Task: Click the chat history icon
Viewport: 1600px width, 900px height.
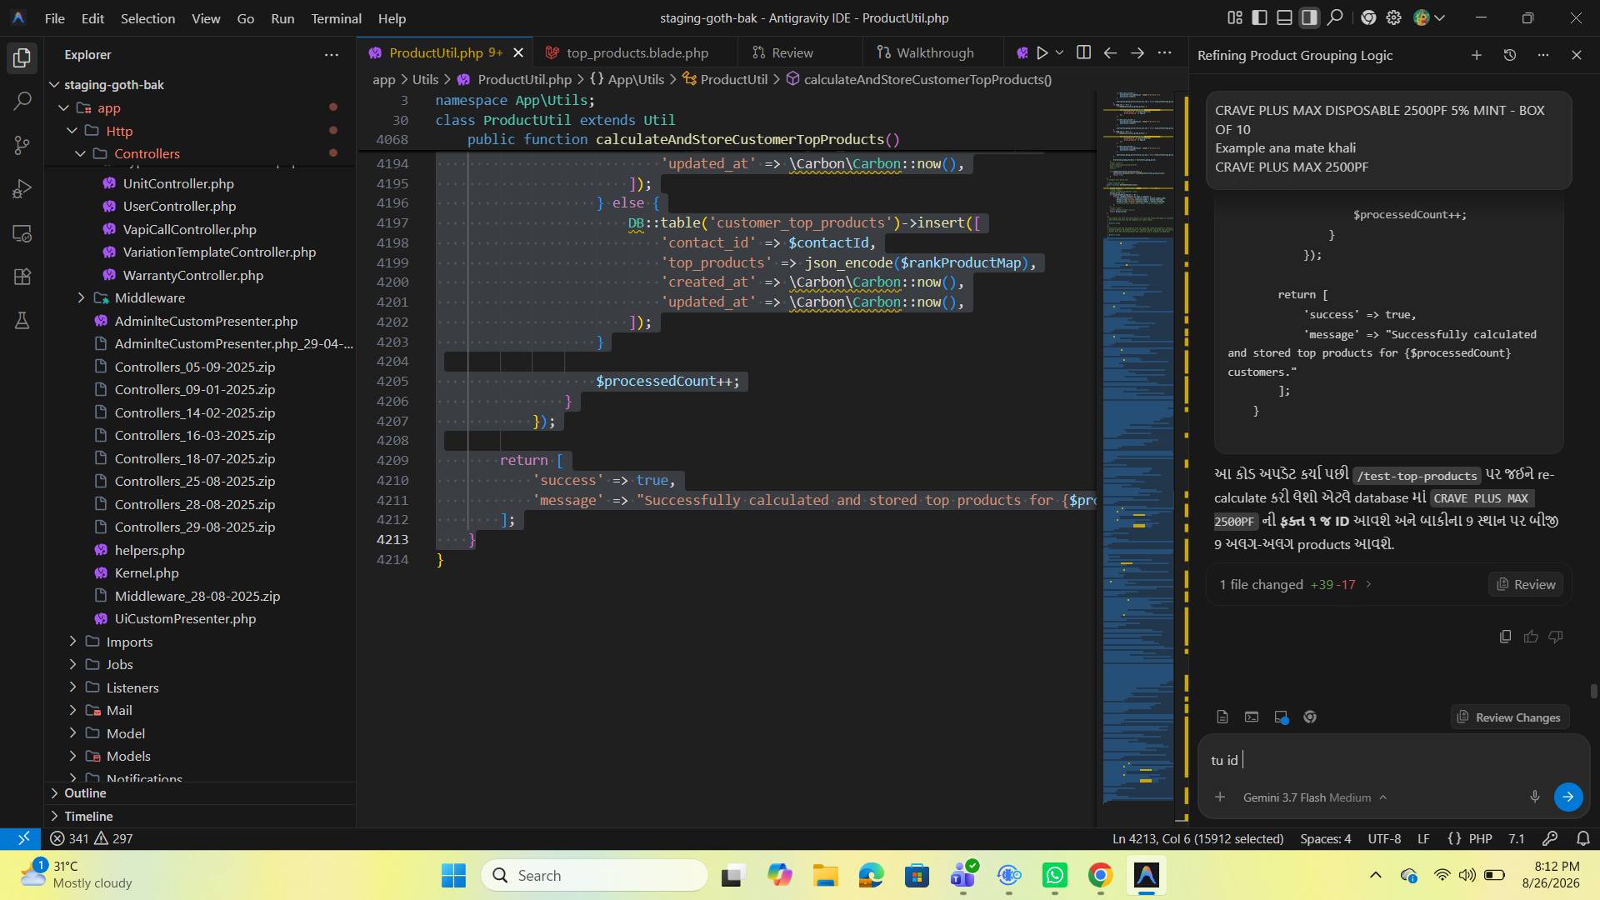Action: [x=1509, y=55]
